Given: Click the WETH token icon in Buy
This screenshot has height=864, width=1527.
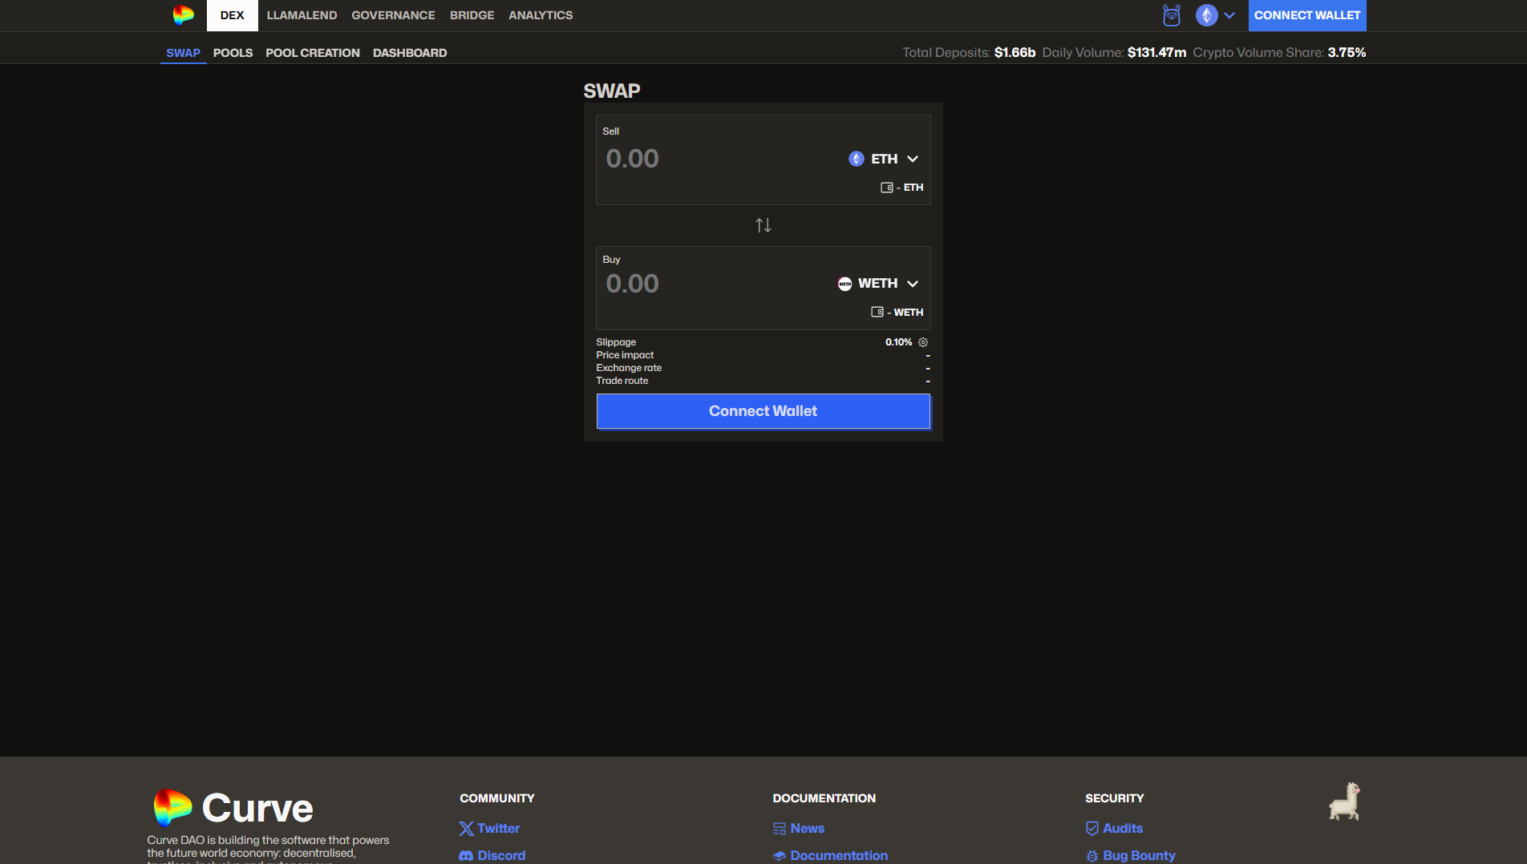Looking at the screenshot, I should pyautogui.click(x=845, y=284).
